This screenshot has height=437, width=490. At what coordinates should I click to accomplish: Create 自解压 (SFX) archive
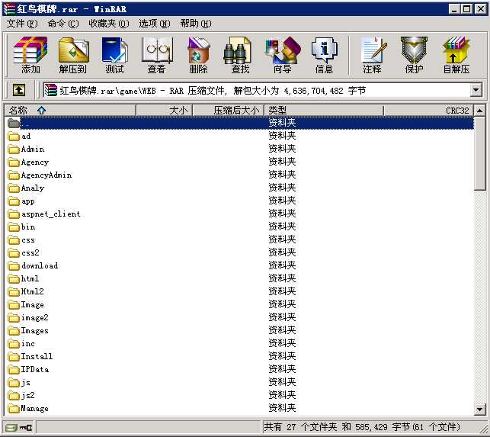click(x=456, y=55)
